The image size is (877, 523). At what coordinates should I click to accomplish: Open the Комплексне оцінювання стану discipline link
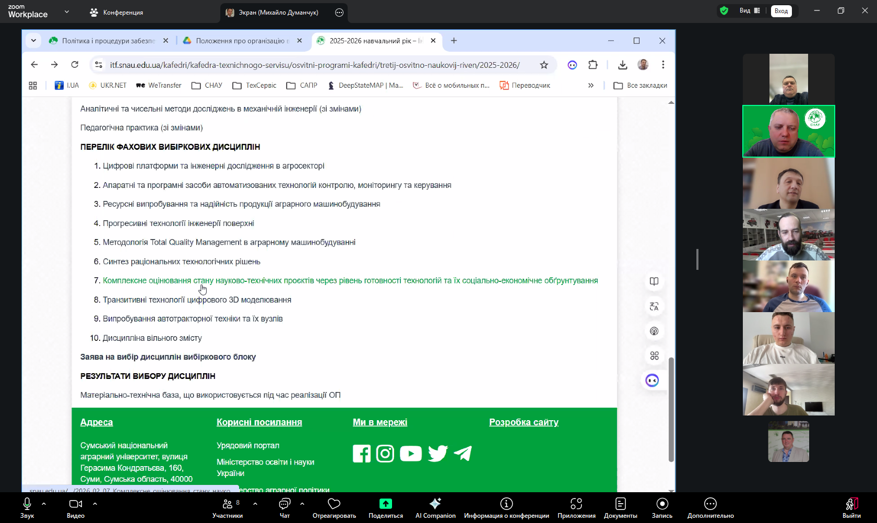click(x=350, y=281)
